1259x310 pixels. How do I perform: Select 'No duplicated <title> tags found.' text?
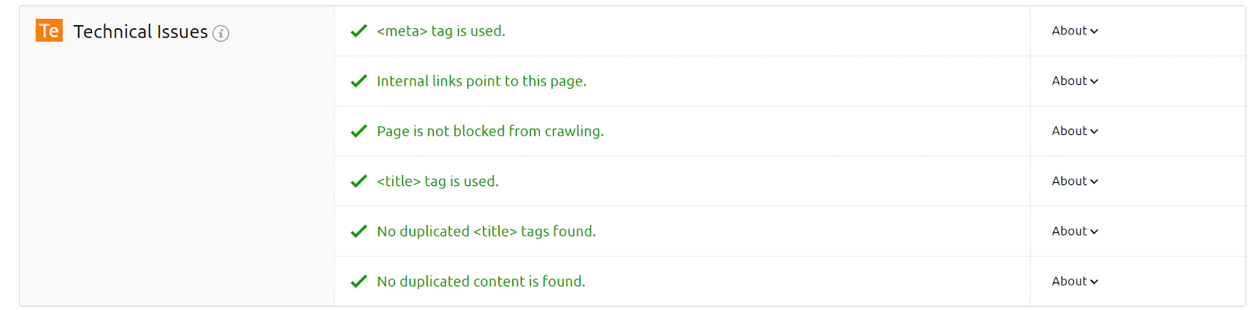486,232
